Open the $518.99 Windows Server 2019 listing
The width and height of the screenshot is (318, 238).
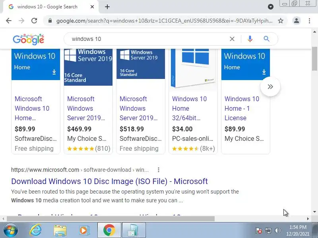point(138,108)
